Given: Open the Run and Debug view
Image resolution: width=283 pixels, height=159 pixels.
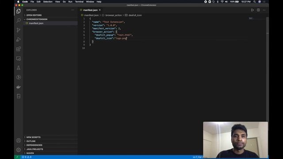Looking at the screenshot, I should click(x=19, y=39).
